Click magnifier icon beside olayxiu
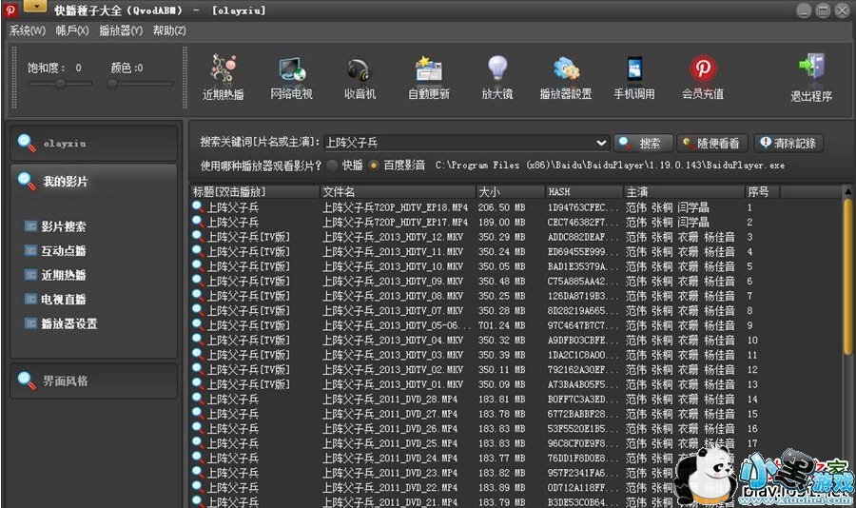856x508 pixels. 26,143
